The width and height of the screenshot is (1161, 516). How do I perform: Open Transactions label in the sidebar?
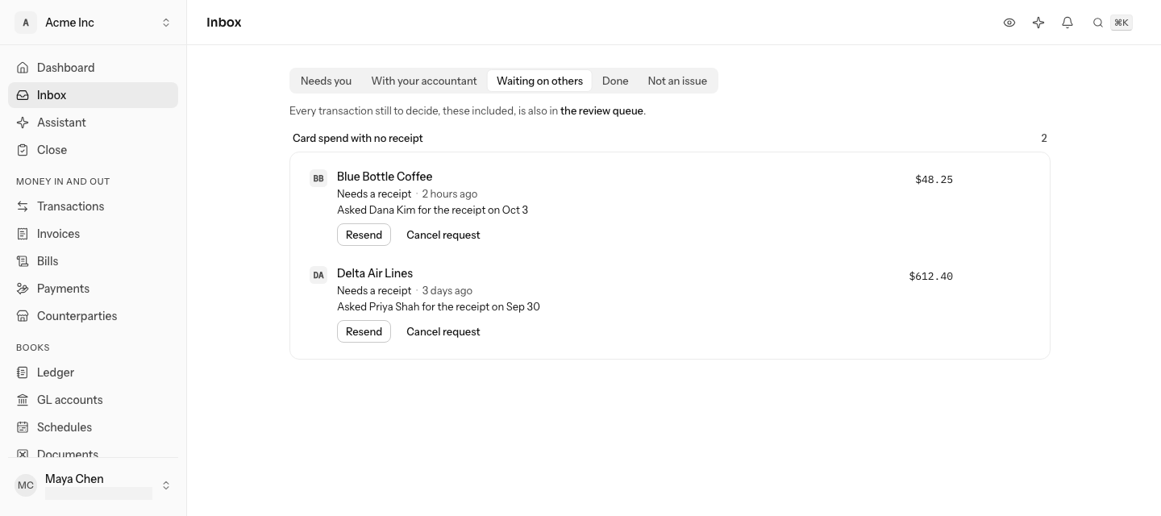(x=71, y=206)
